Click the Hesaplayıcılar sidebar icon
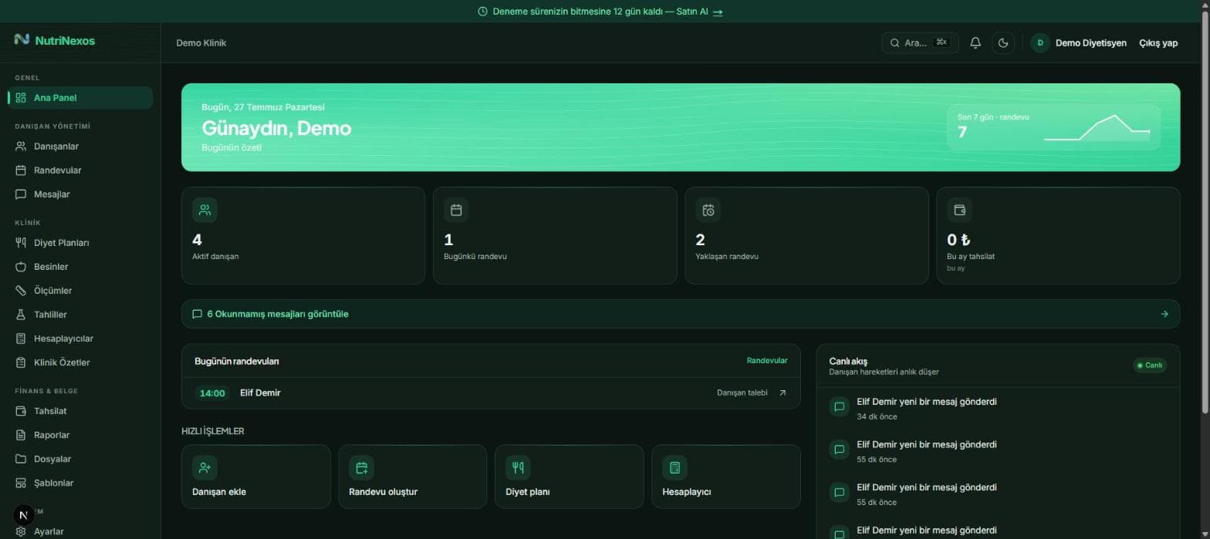The width and height of the screenshot is (1210, 539). click(x=21, y=339)
